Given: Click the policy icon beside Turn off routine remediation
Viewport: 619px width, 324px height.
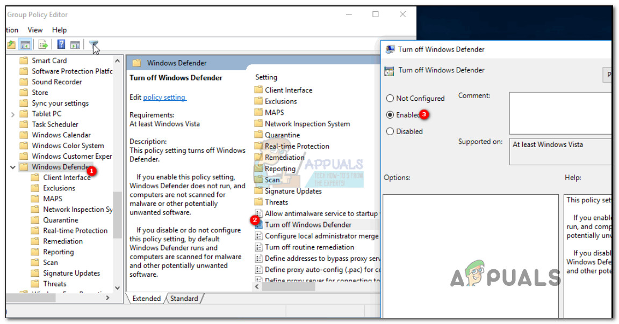Looking at the screenshot, I should click(x=258, y=247).
